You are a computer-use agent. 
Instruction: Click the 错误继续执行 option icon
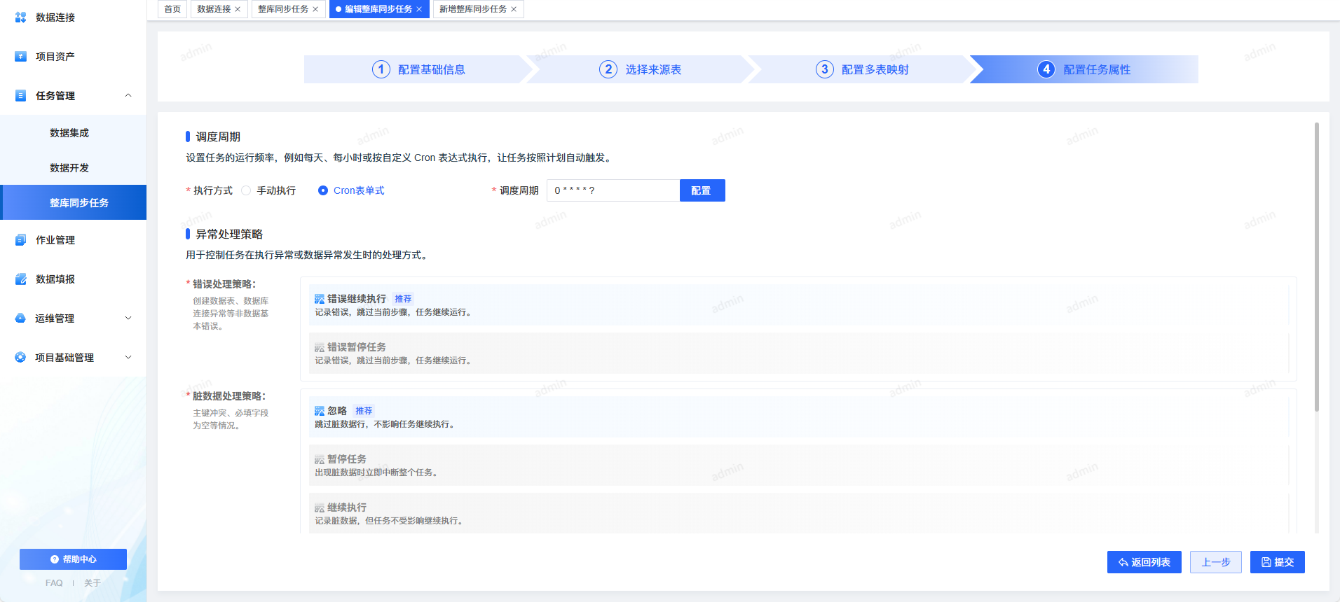320,299
